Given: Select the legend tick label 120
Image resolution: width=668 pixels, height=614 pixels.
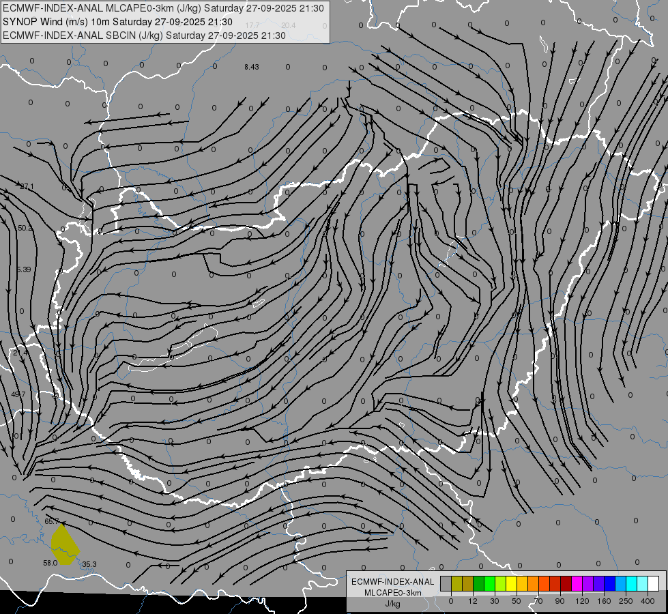Looking at the screenshot, I should 583,602.
